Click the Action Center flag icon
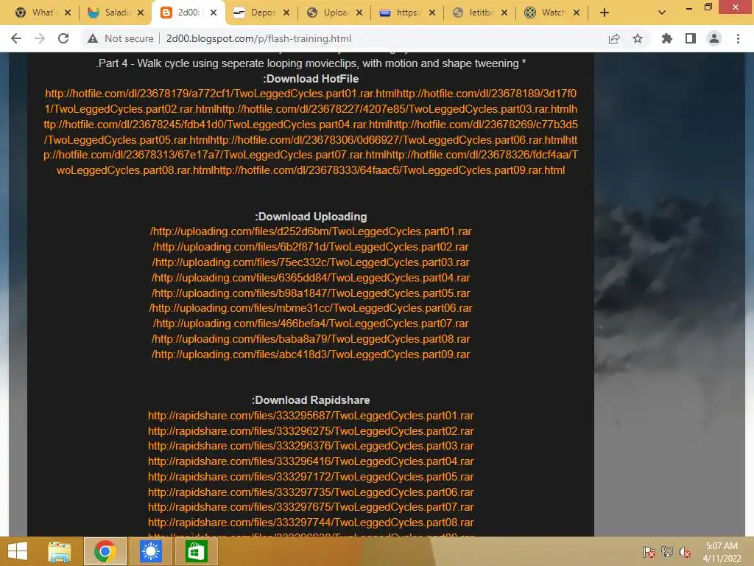This screenshot has height=566, width=754. (x=649, y=552)
